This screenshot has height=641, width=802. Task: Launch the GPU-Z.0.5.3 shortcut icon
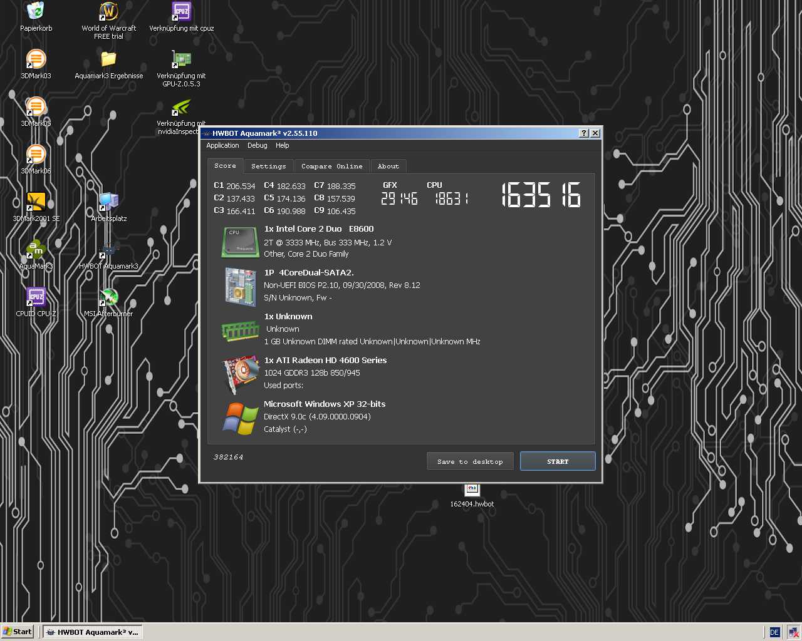[x=181, y=59]
